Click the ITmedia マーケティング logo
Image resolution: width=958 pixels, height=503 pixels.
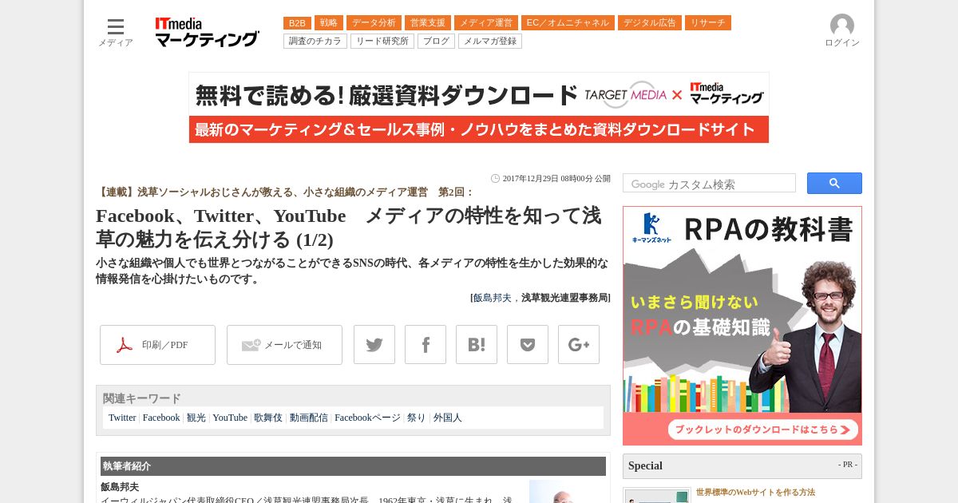207,32
